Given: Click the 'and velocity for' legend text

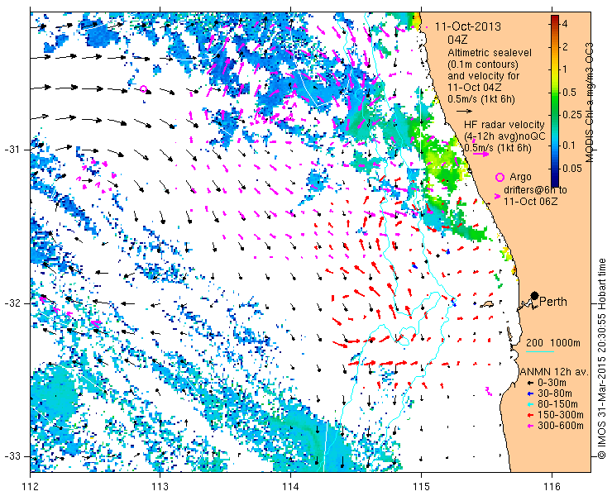Looking at the screenshot, I should pyautogui.click(x=484, y=75).
